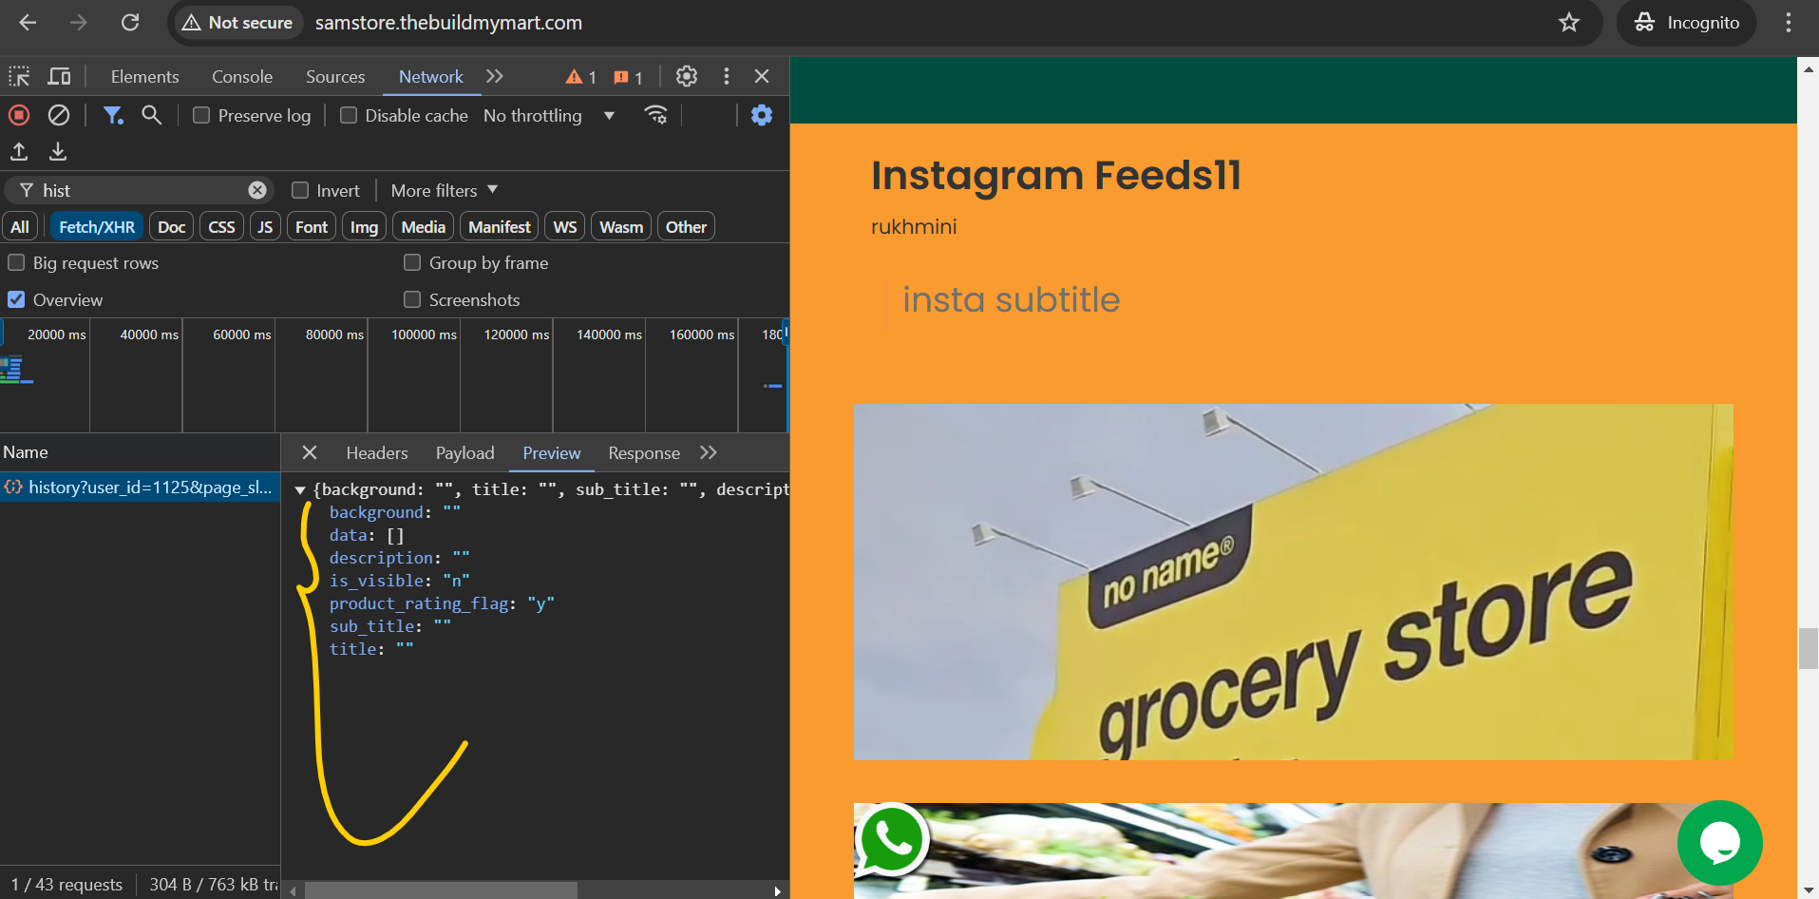Viewport: 1819px width, 899px height.
Task: Click the browser back arrow
Action: (28, 23)
